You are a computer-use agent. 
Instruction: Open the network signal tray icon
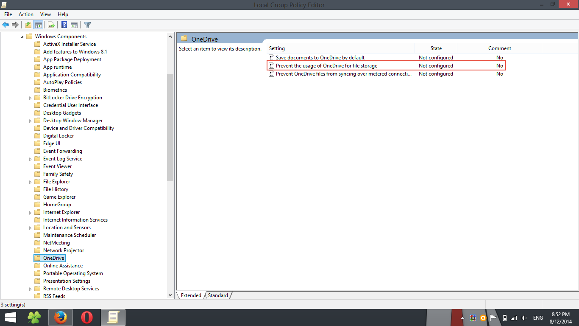(514, 318)
